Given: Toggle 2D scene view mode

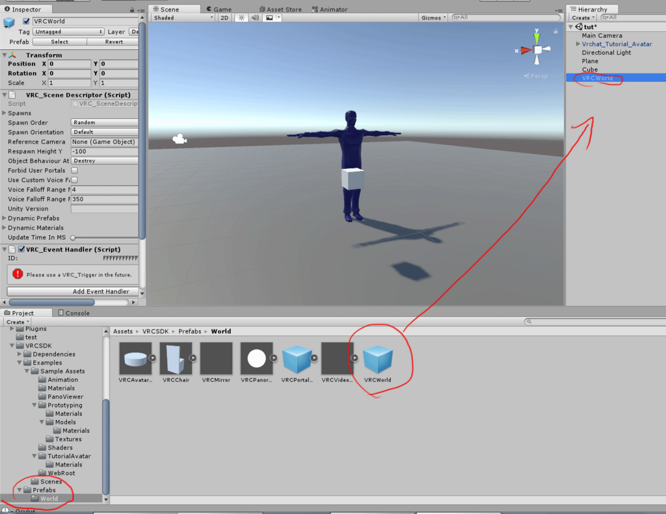Looking at the screenshot, I should 224,18.
